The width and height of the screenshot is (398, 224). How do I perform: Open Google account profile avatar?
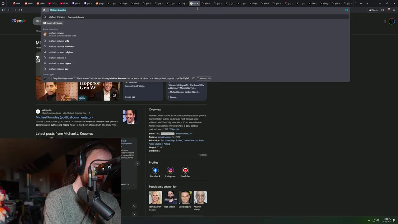point(392,21)
